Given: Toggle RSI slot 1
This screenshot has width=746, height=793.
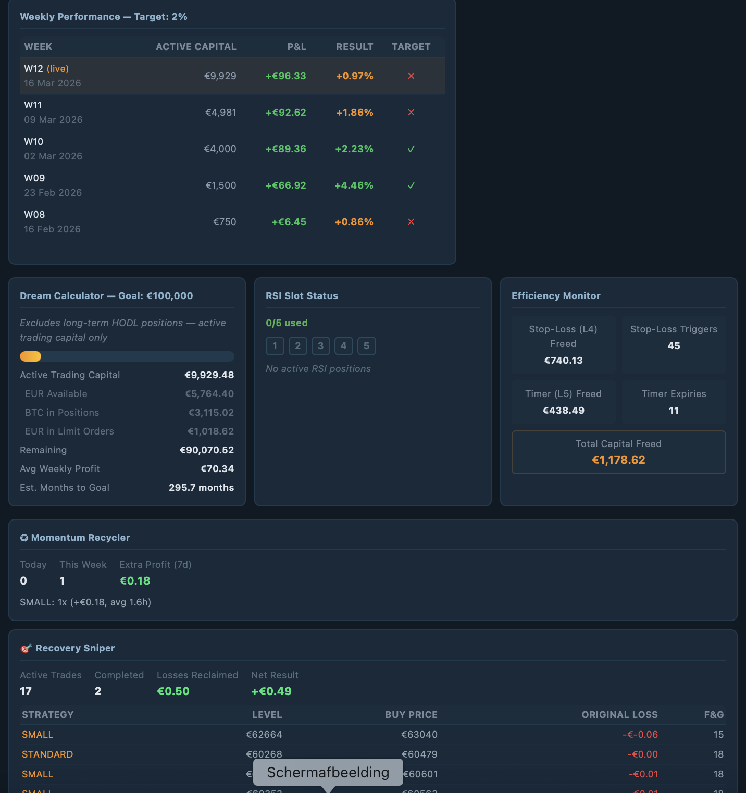Looking at the screenshot, I should click(275, 346).
